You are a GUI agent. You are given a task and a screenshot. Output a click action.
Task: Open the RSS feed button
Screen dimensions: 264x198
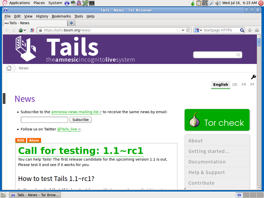[x=21, y=141]
